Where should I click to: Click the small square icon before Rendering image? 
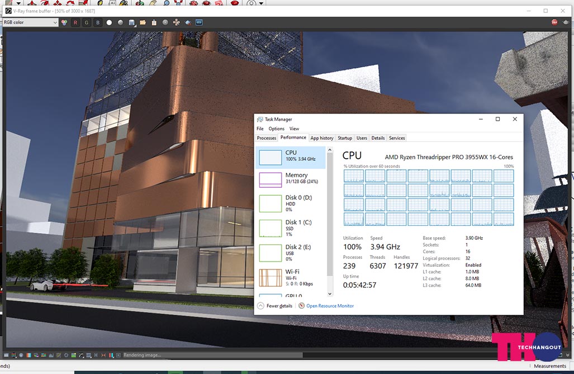pos(118,356)
